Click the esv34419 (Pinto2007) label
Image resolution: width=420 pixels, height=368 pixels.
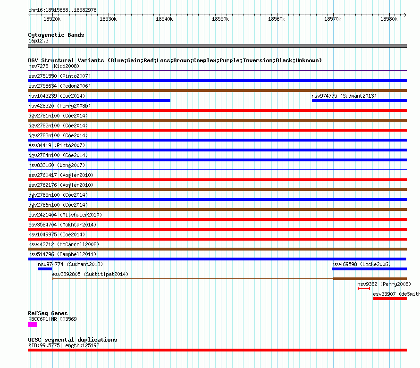[x=57, y=145]
